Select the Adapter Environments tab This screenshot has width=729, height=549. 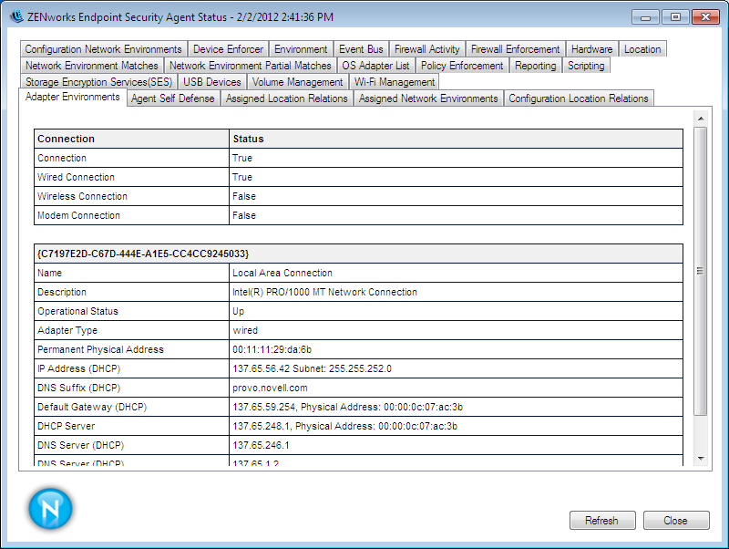pos(73,97)
